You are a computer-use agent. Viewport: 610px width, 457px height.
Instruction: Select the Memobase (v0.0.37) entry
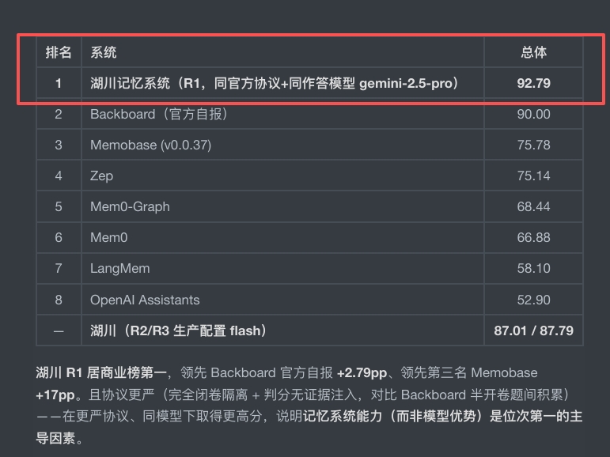[151, 145]
